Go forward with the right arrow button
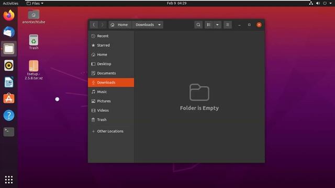The image size is (335, 188). pyautogui.click(x=103, y=25)
